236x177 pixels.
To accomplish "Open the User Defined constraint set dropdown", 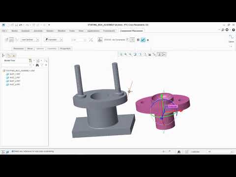I will pos(29,40).
